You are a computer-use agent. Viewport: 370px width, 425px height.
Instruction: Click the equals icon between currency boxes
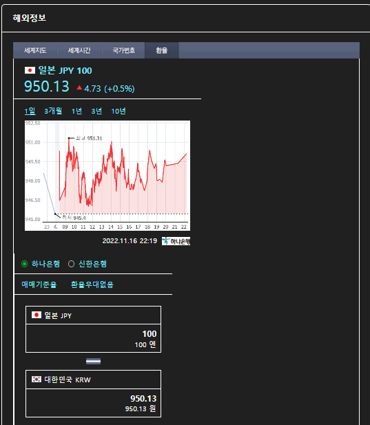click(x=93, y=362)
